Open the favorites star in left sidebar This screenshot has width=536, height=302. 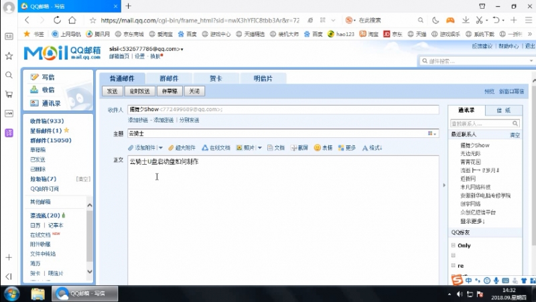point(9,56)
